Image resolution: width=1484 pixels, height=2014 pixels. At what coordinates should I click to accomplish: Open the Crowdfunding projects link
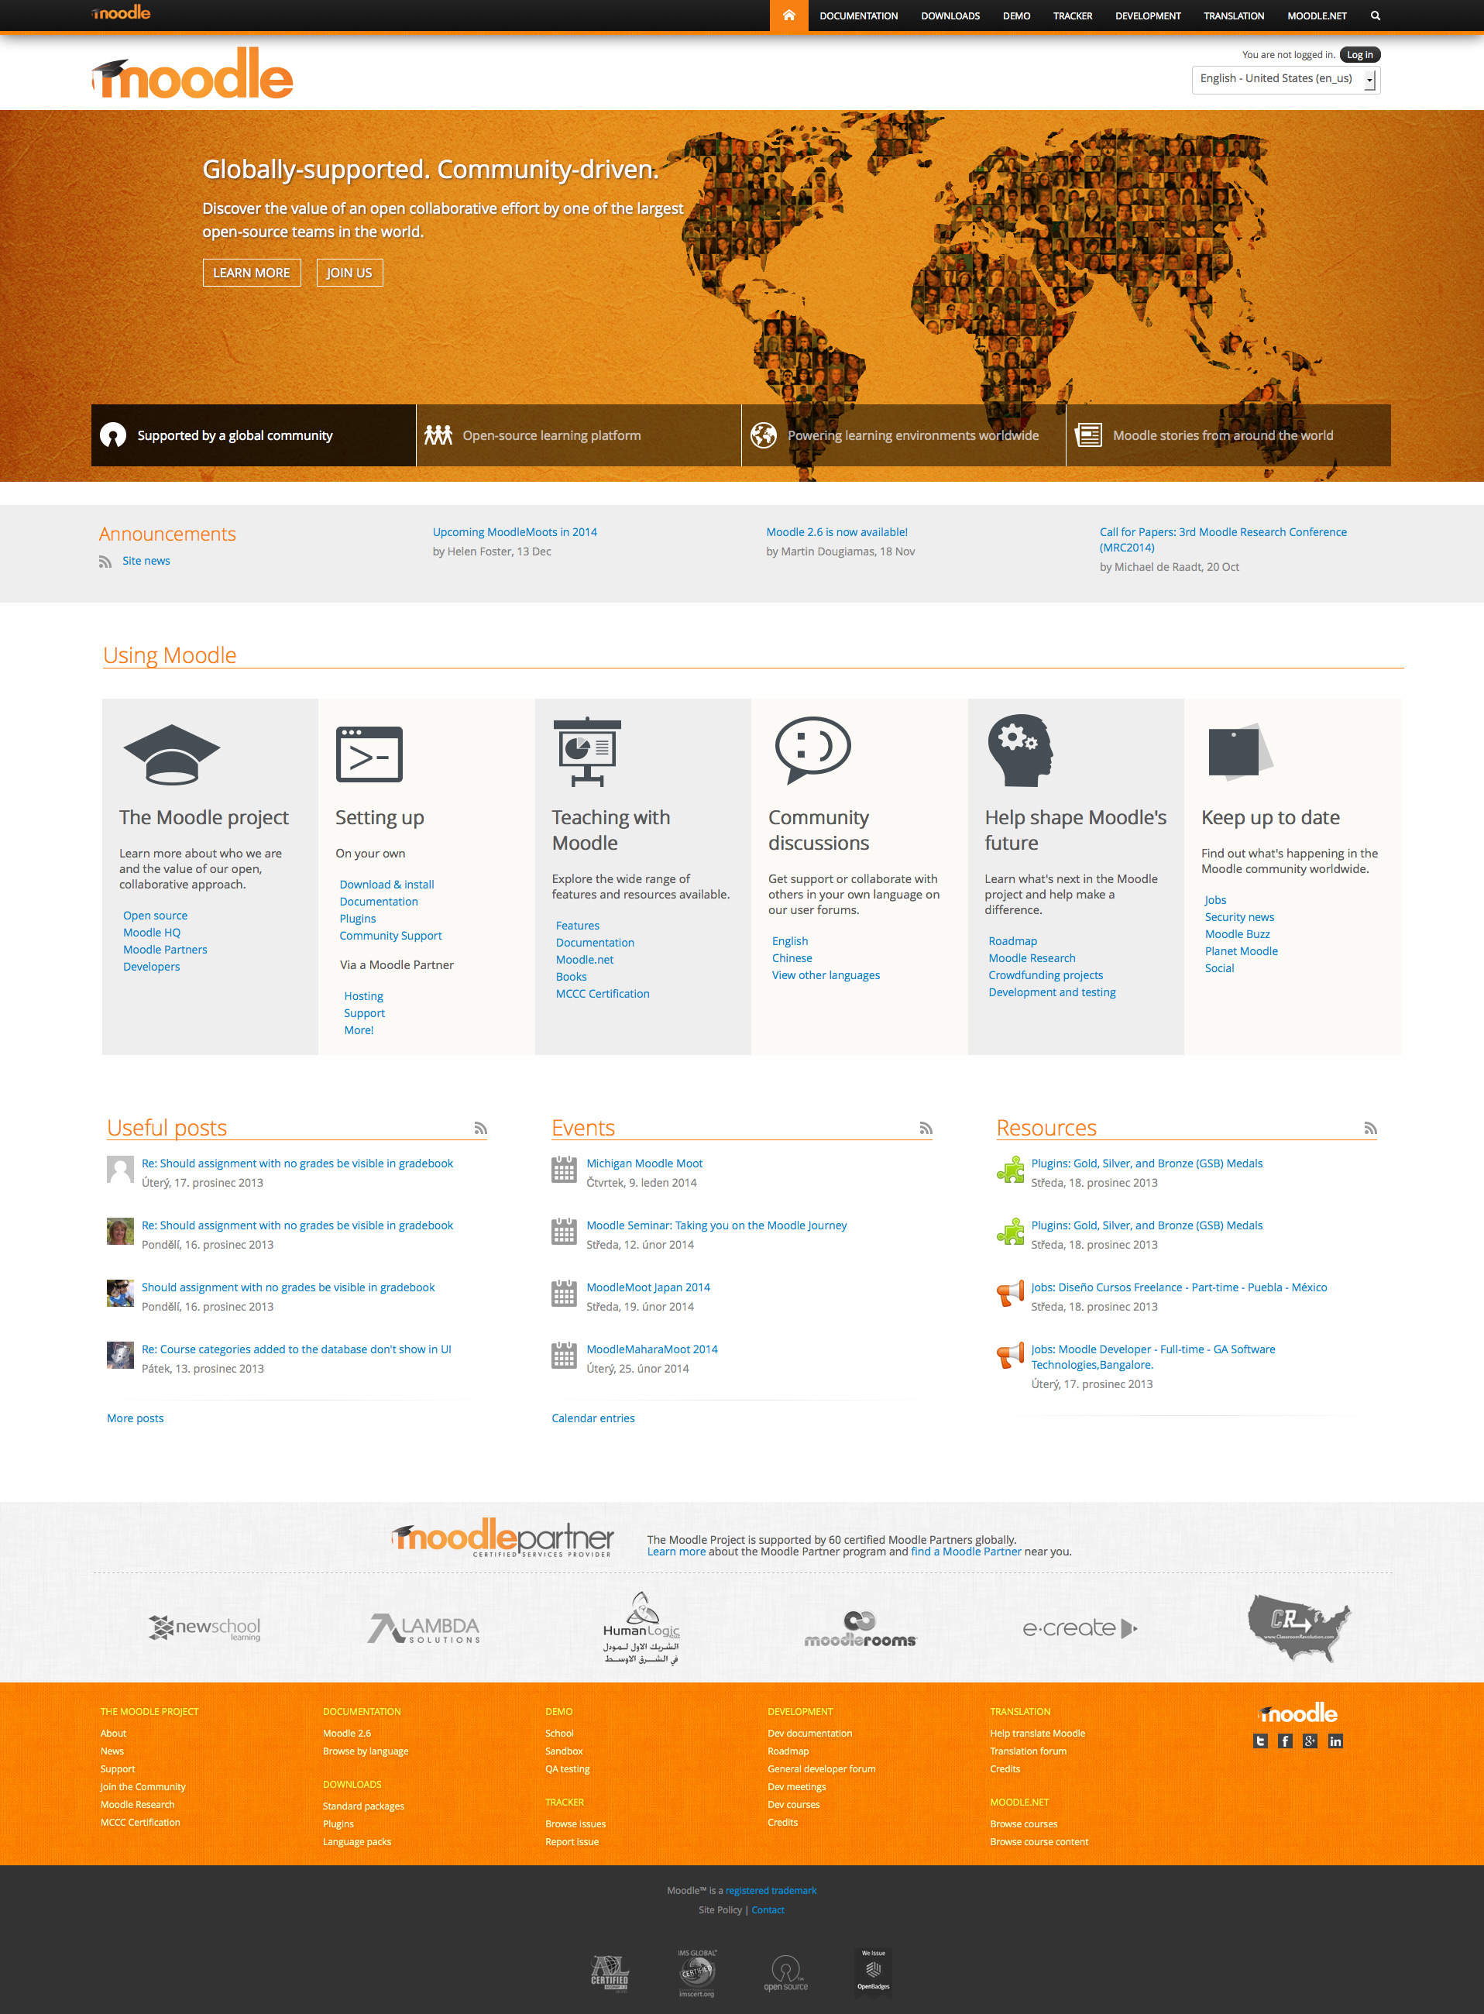[x=1046, y=975]
